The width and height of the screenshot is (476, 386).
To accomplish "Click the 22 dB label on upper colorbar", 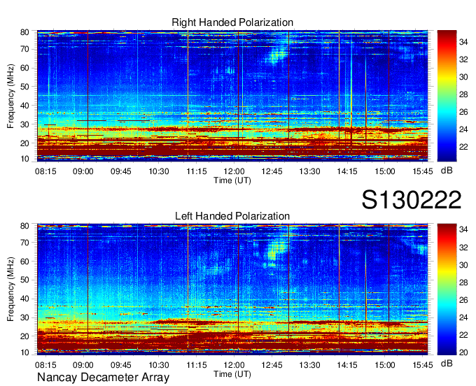I will click(463, 147).
